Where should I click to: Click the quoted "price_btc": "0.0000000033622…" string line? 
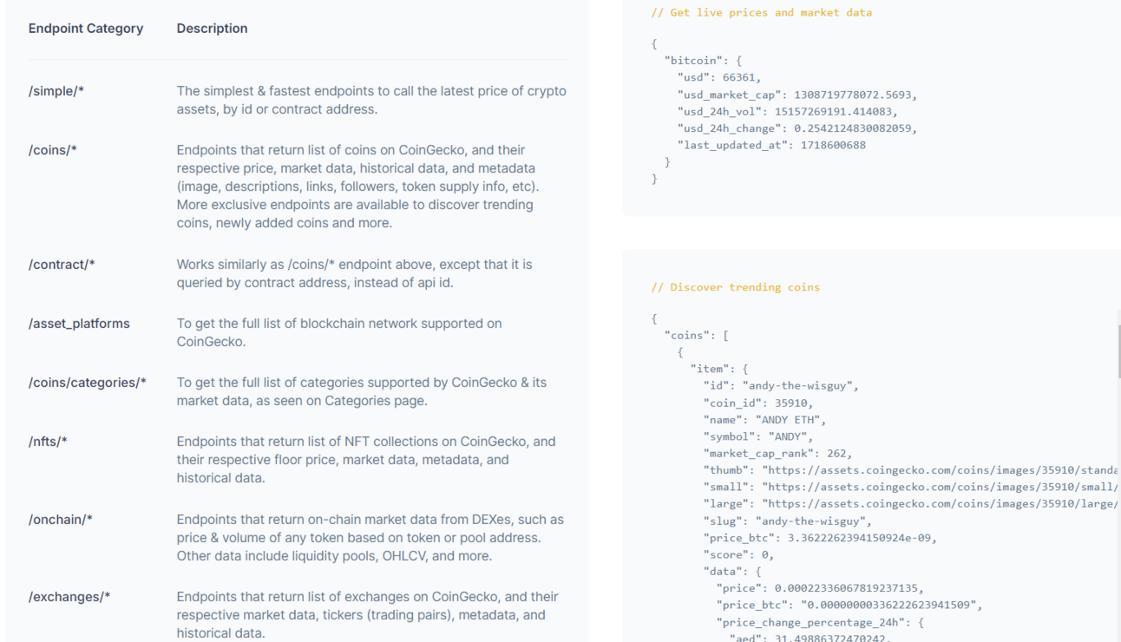point(849,606)
